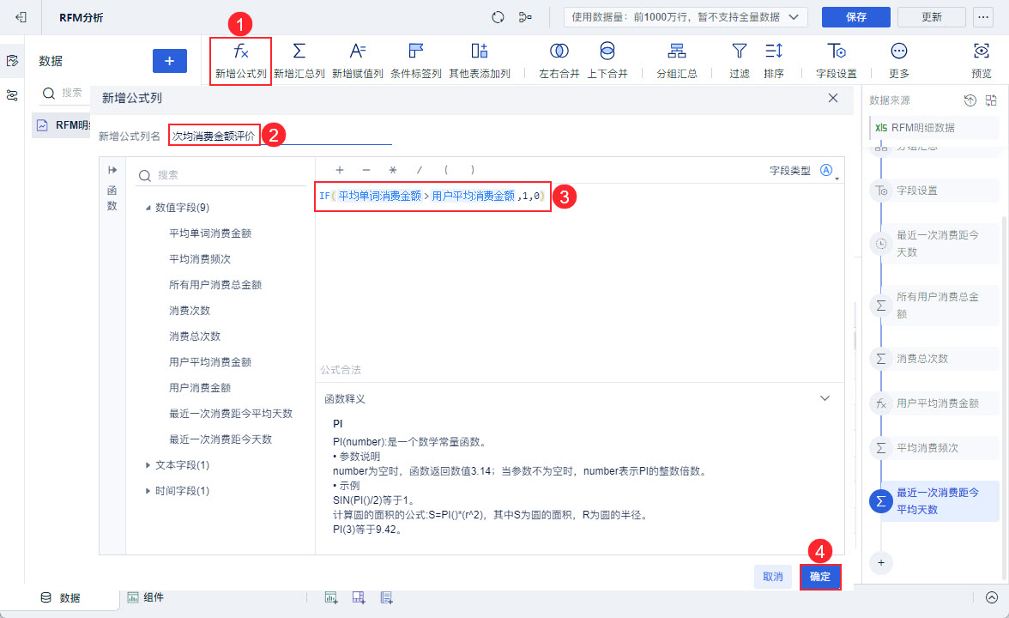Add new data with the blue plus button
Image resolution: width=1009 pixels, height=618 pixels.
[x=170, y=61]
